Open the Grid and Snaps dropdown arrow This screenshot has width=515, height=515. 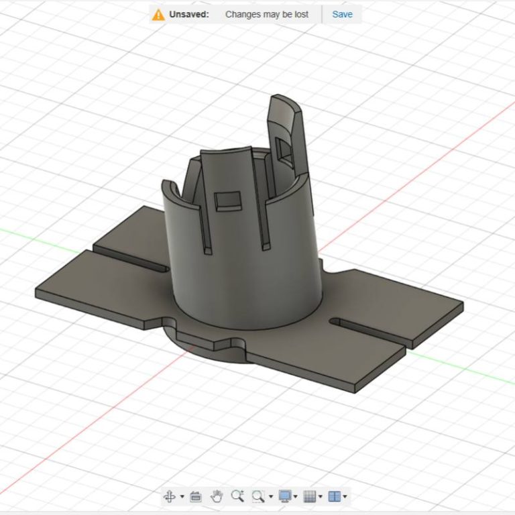tap(321, 497)
